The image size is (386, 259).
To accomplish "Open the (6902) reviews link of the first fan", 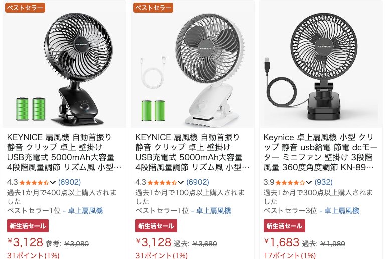I will (x=69, y=182).
